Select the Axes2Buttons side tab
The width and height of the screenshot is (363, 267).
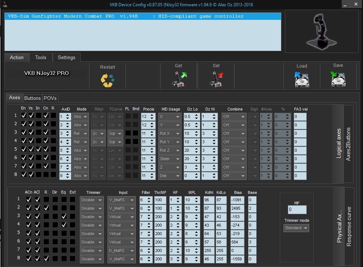click(x=348, y=144)
